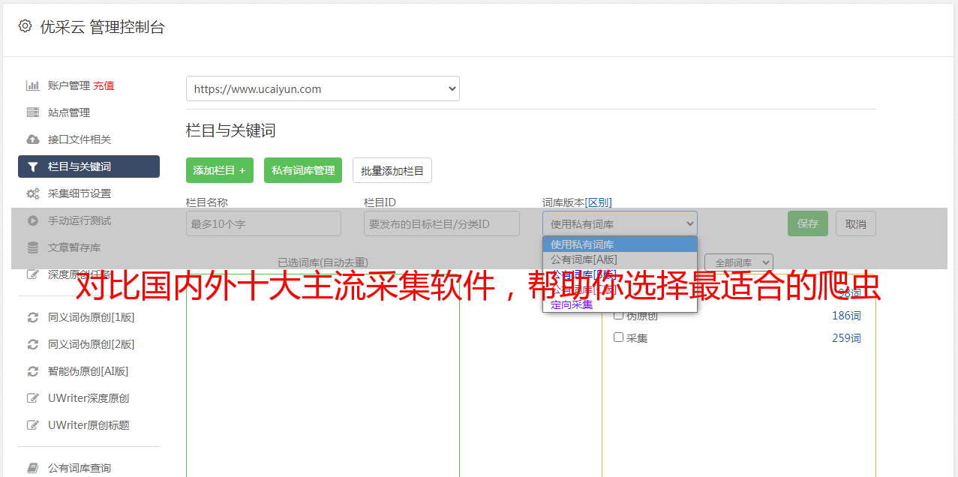Image resolution: width=958 pixels, height=477 pixels.
Task: Open the site URL dropdown
Action: [x=323, y=88]
